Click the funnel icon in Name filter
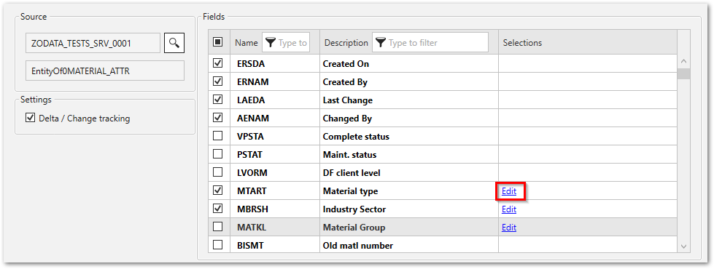 tap(271, 43)
